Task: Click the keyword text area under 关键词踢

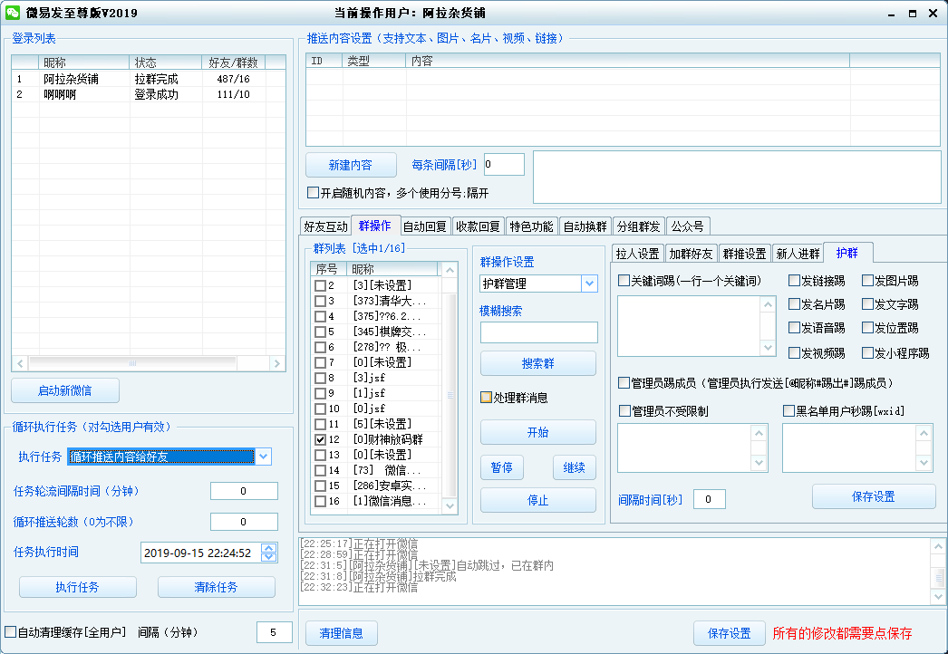Action: click(689, 326)
